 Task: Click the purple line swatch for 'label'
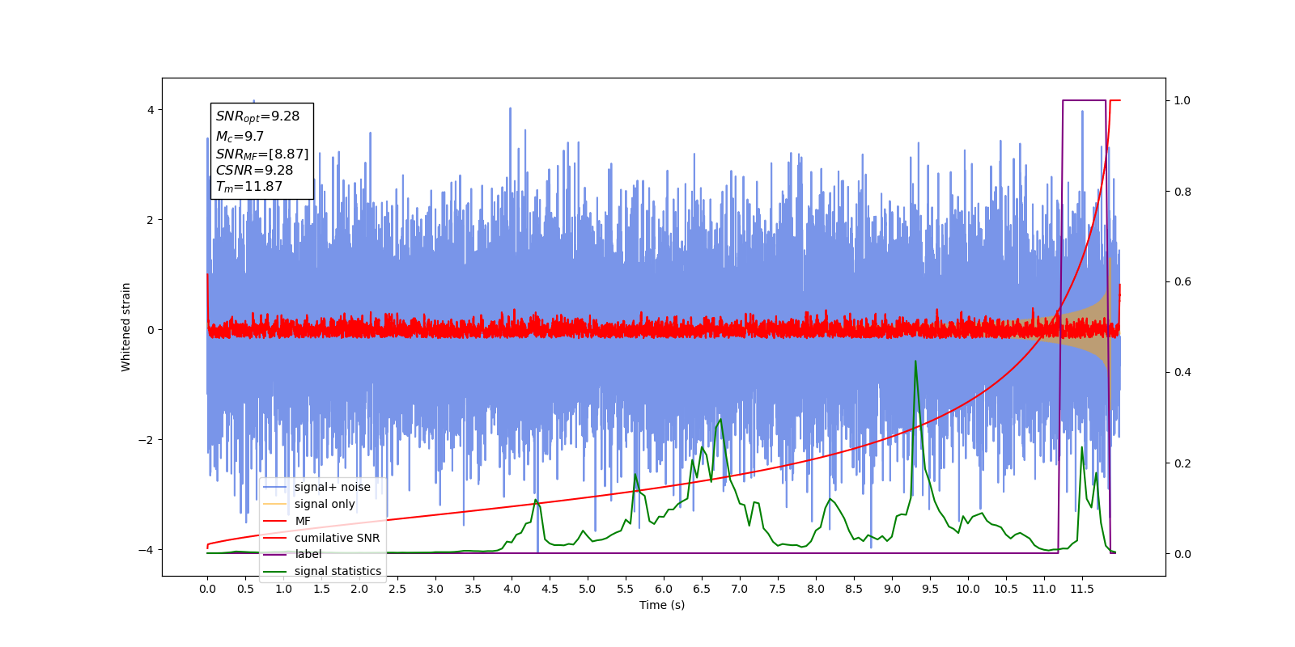click(x=275, y=554)
